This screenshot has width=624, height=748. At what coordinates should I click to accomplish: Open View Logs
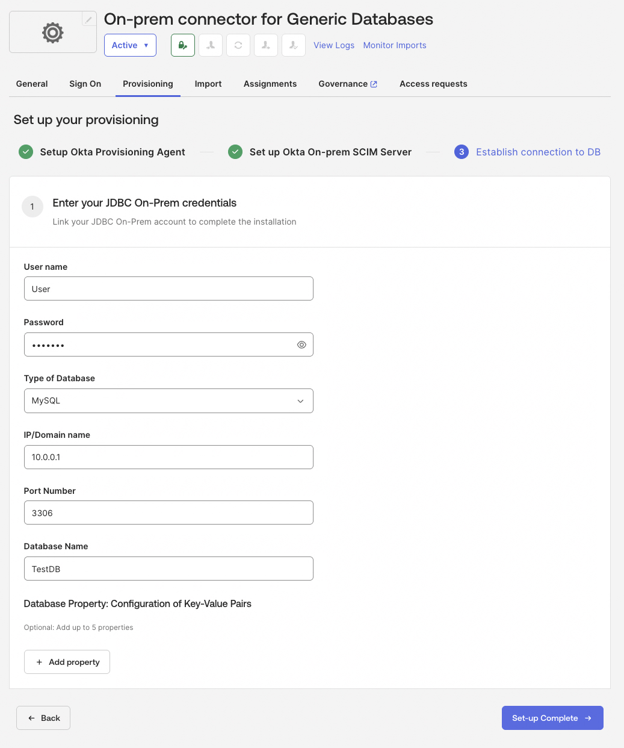334,45
